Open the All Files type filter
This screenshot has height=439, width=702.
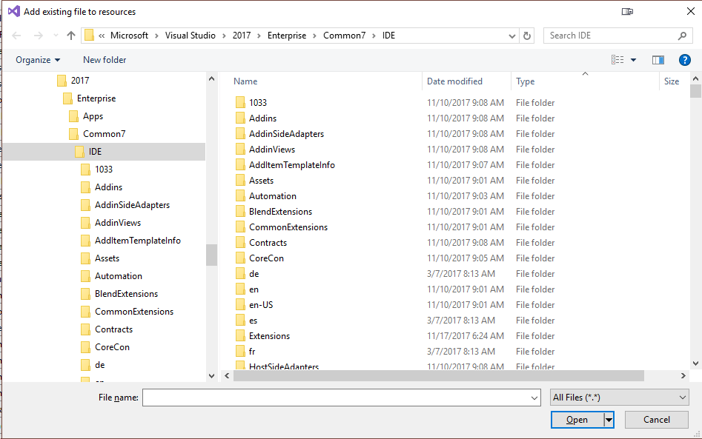[619, 398]
